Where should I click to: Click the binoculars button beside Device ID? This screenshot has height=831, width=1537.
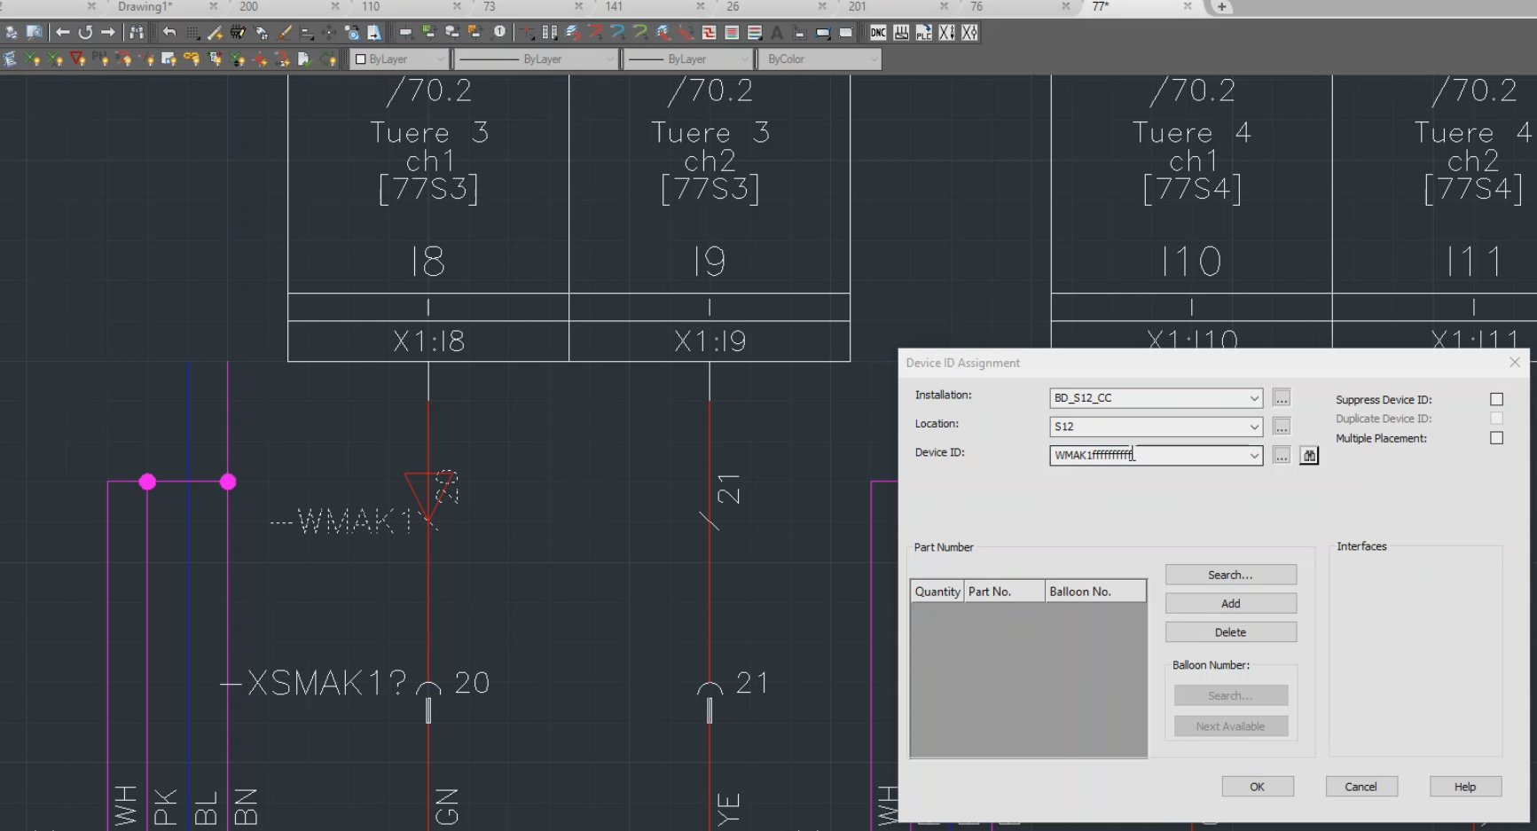(x=1309, y=455)
